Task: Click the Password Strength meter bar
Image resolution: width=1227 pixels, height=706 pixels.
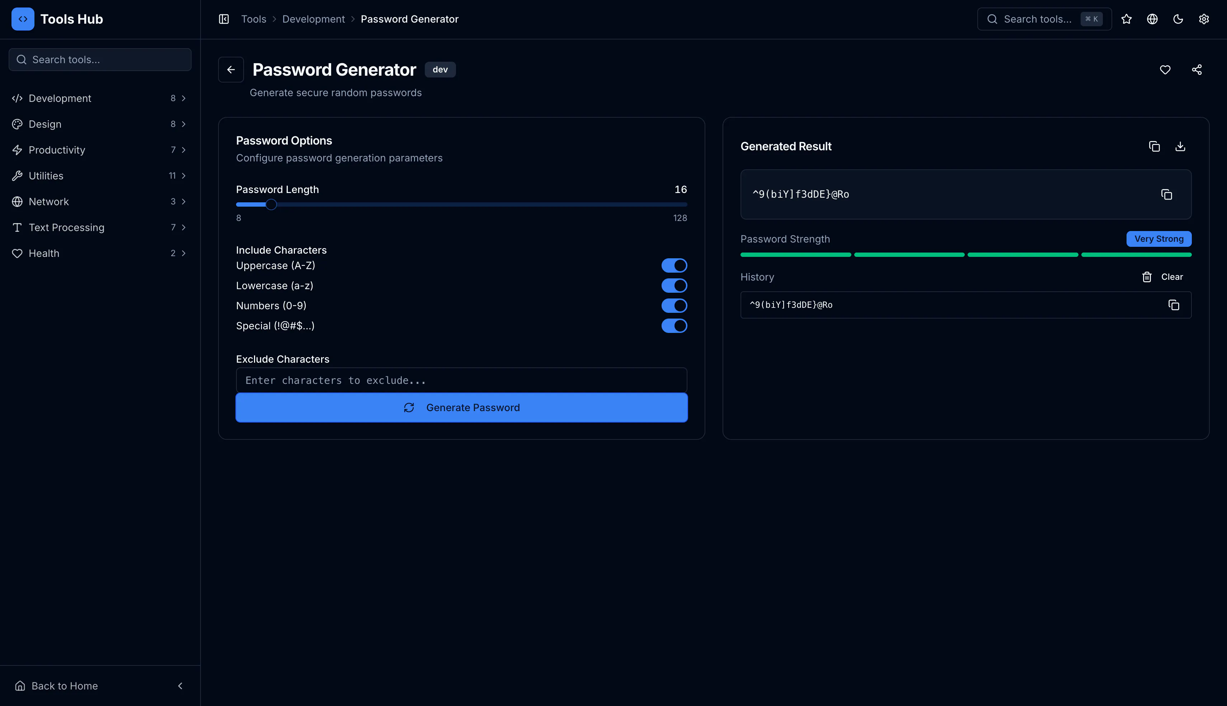Action: point(966,255)
